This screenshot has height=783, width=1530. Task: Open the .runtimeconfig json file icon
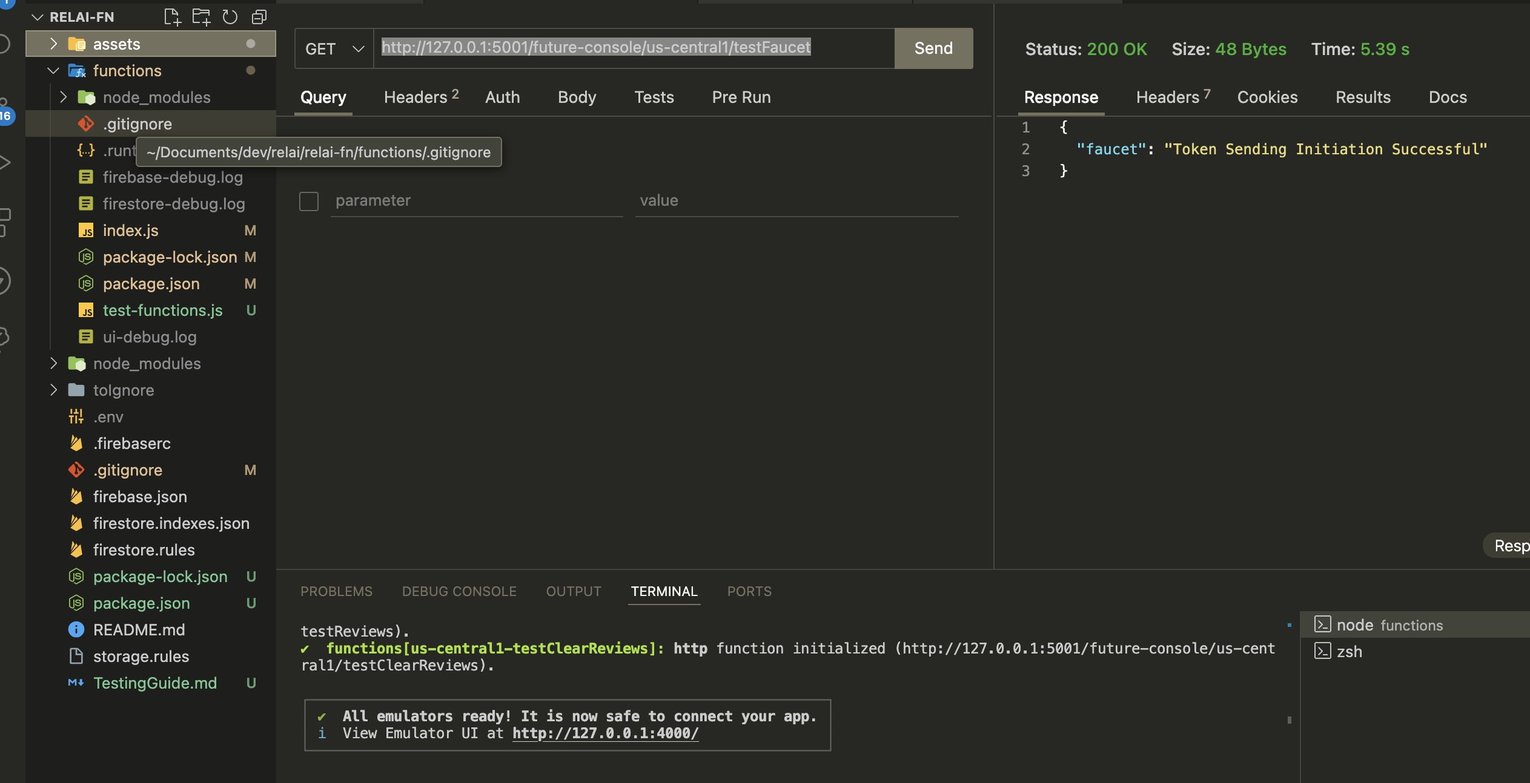click(x=86, y=150)
